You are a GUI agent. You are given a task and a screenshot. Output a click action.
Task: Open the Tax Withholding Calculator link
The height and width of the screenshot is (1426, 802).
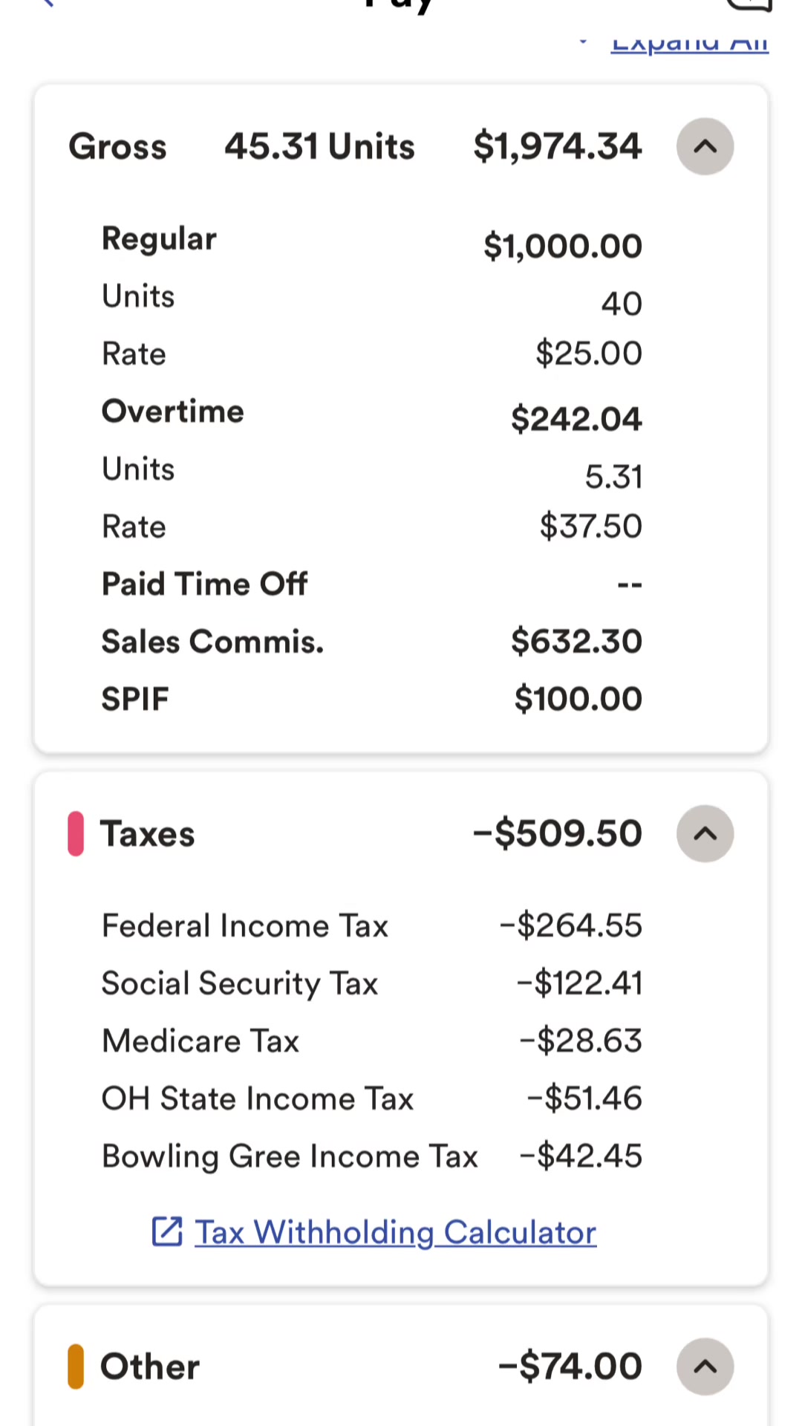pyautogui.click(x=395, y=1232)
